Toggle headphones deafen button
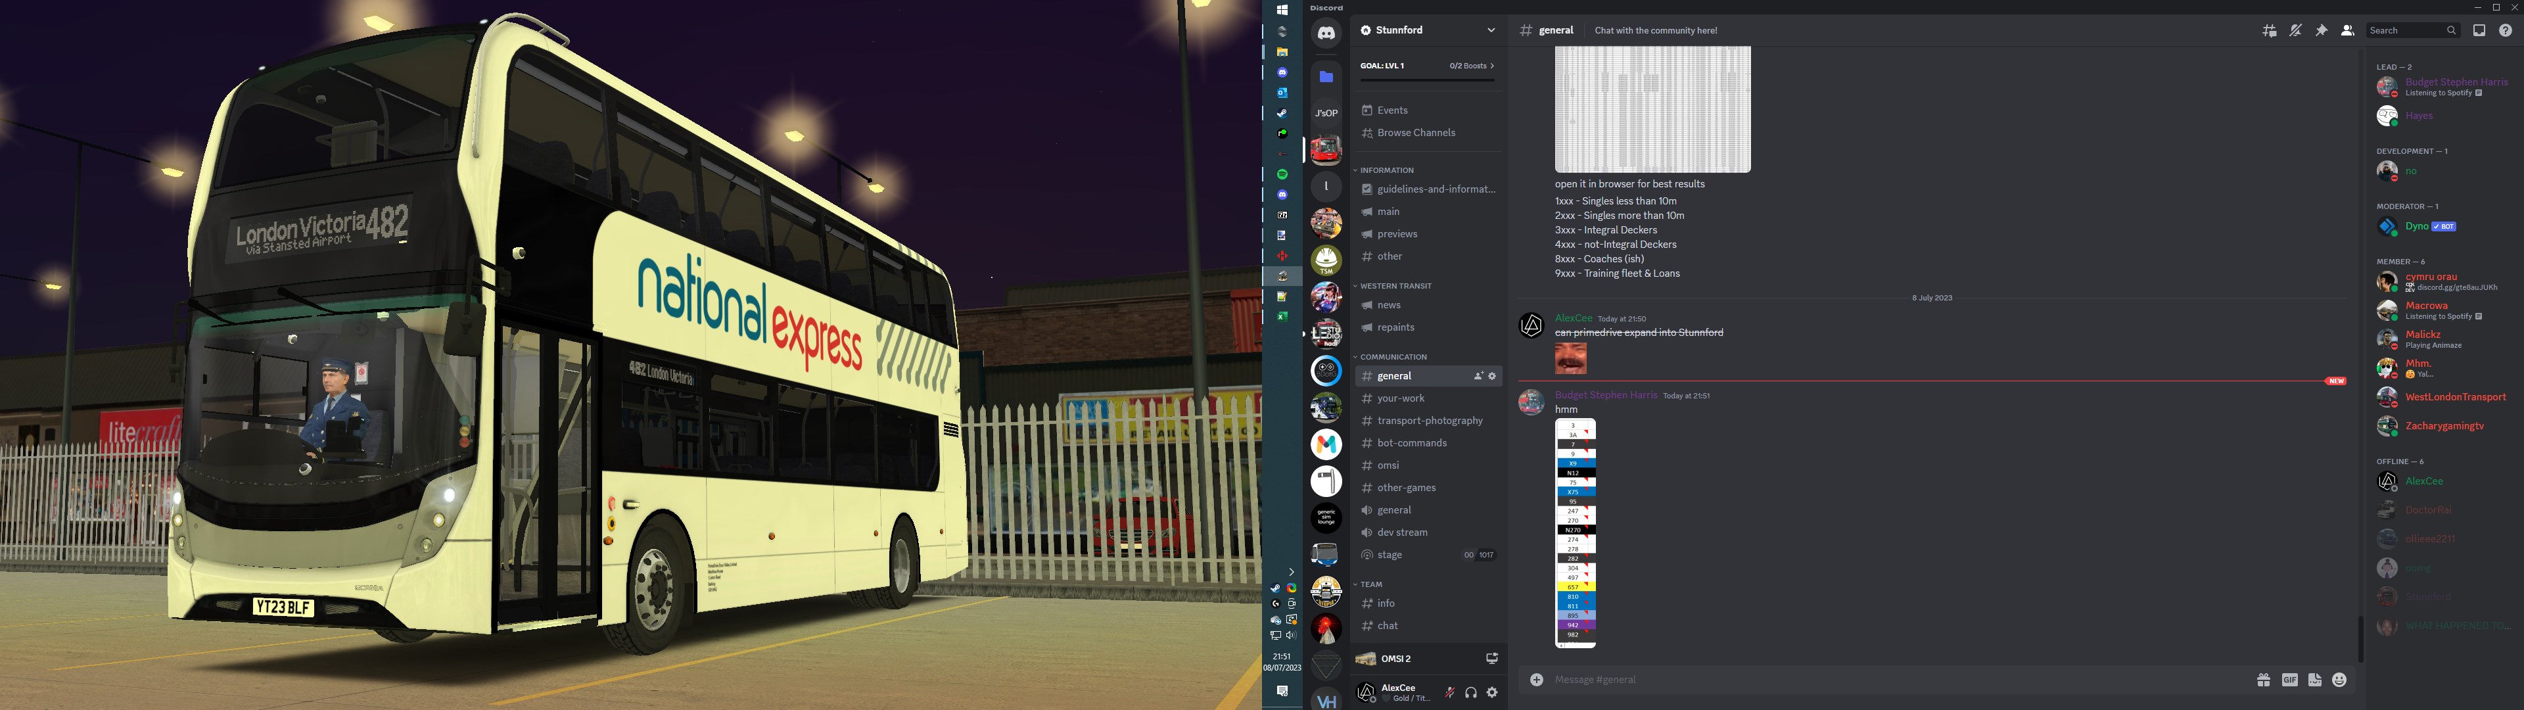2524x710 pixels. 1471,692
